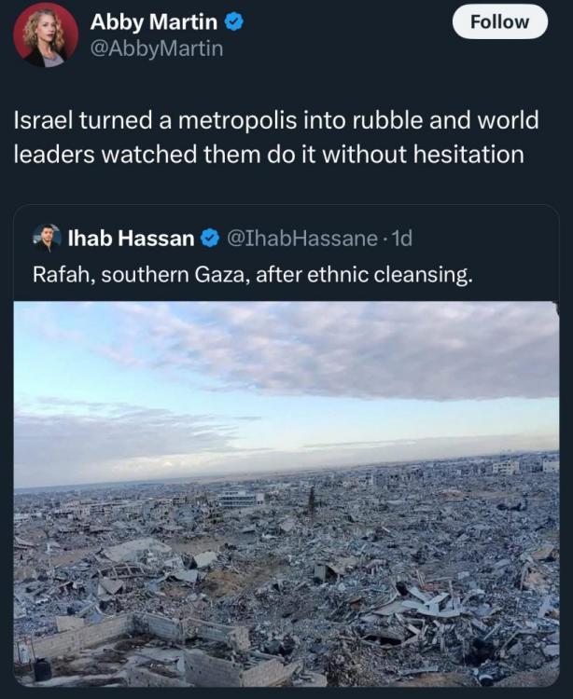Visit the @IhabHassane handle link

click(302, 239)
